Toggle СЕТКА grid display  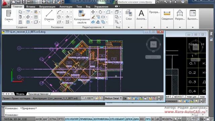pos(52,119)
